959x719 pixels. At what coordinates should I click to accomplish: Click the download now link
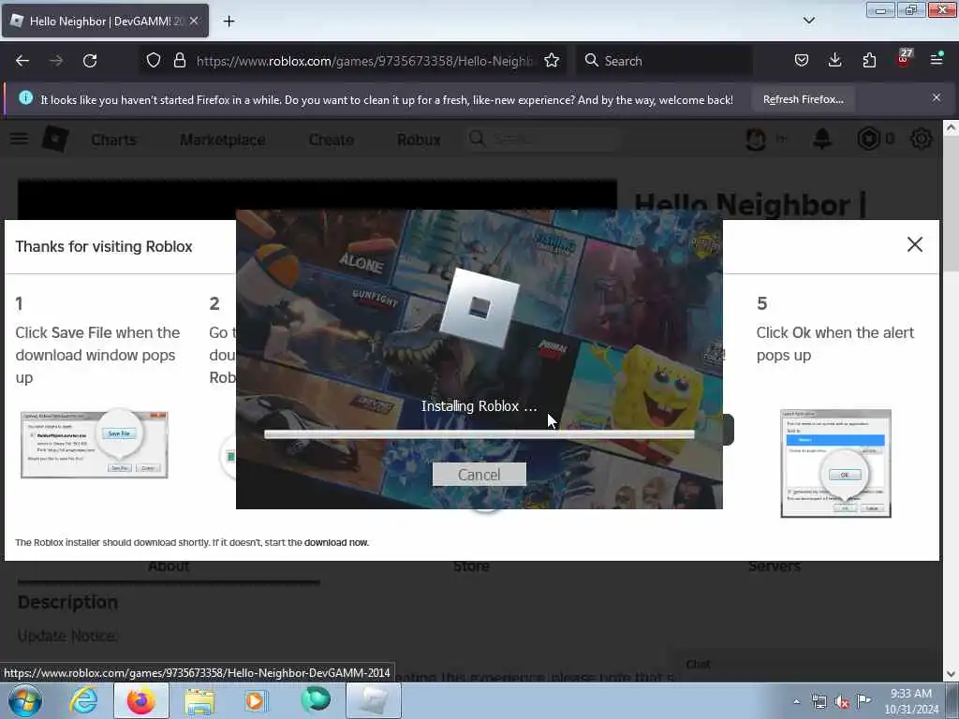click(336, 542)
